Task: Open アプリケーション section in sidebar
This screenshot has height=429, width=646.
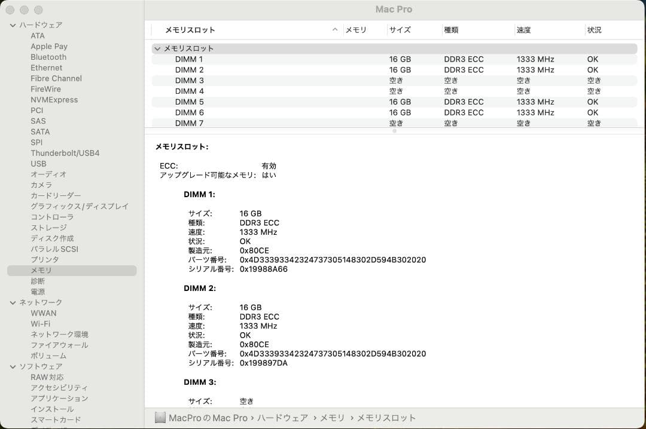Action: (x=59, y=399)
